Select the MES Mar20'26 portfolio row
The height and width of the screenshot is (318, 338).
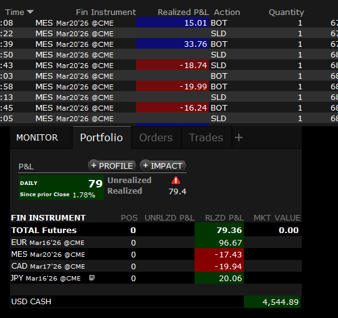[156, 254]
